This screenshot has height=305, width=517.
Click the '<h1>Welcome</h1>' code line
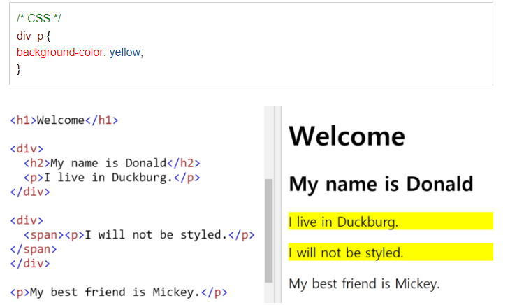point(64,120)
